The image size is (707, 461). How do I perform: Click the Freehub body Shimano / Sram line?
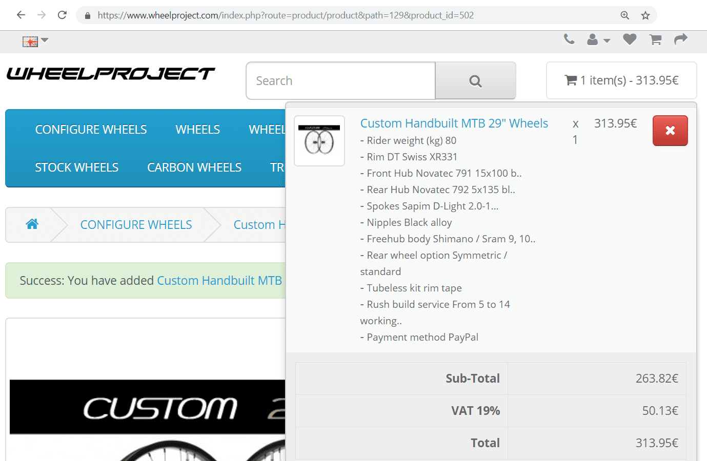(448, 239)
